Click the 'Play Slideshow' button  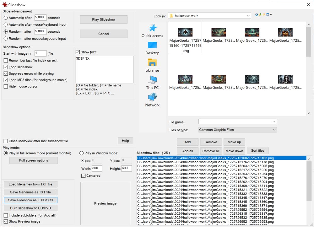pyautogui.click(x=104, y=19)
